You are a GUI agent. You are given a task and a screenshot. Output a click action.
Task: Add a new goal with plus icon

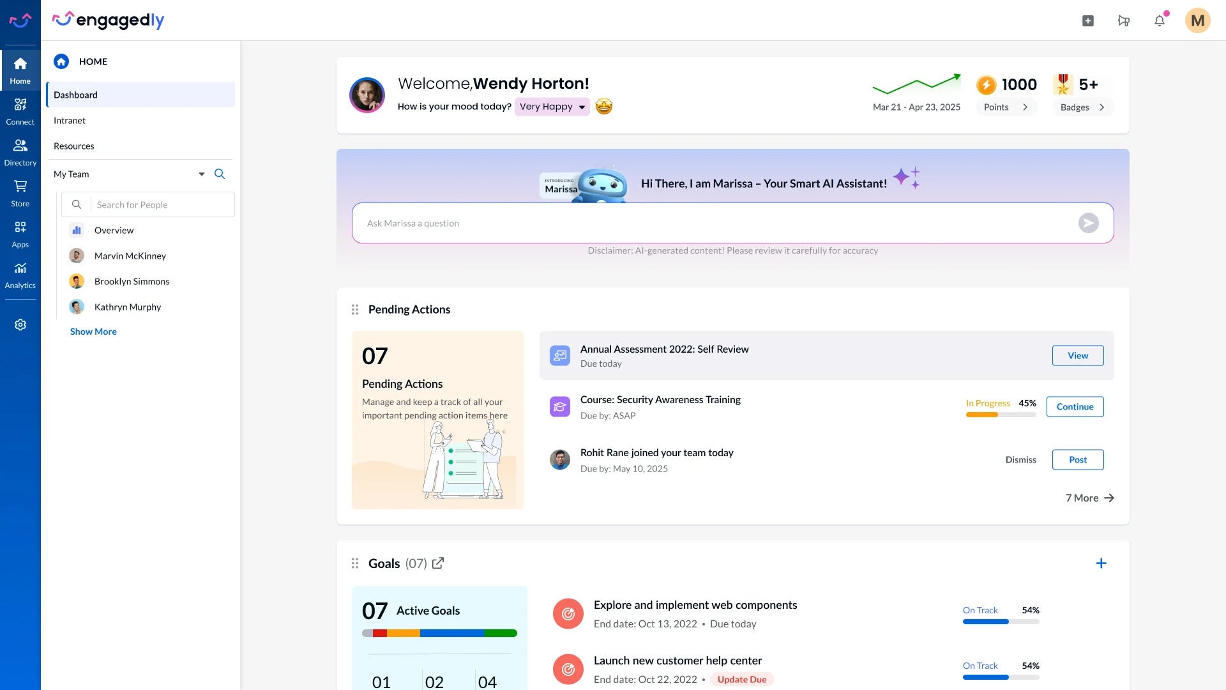click(1101, 563)
